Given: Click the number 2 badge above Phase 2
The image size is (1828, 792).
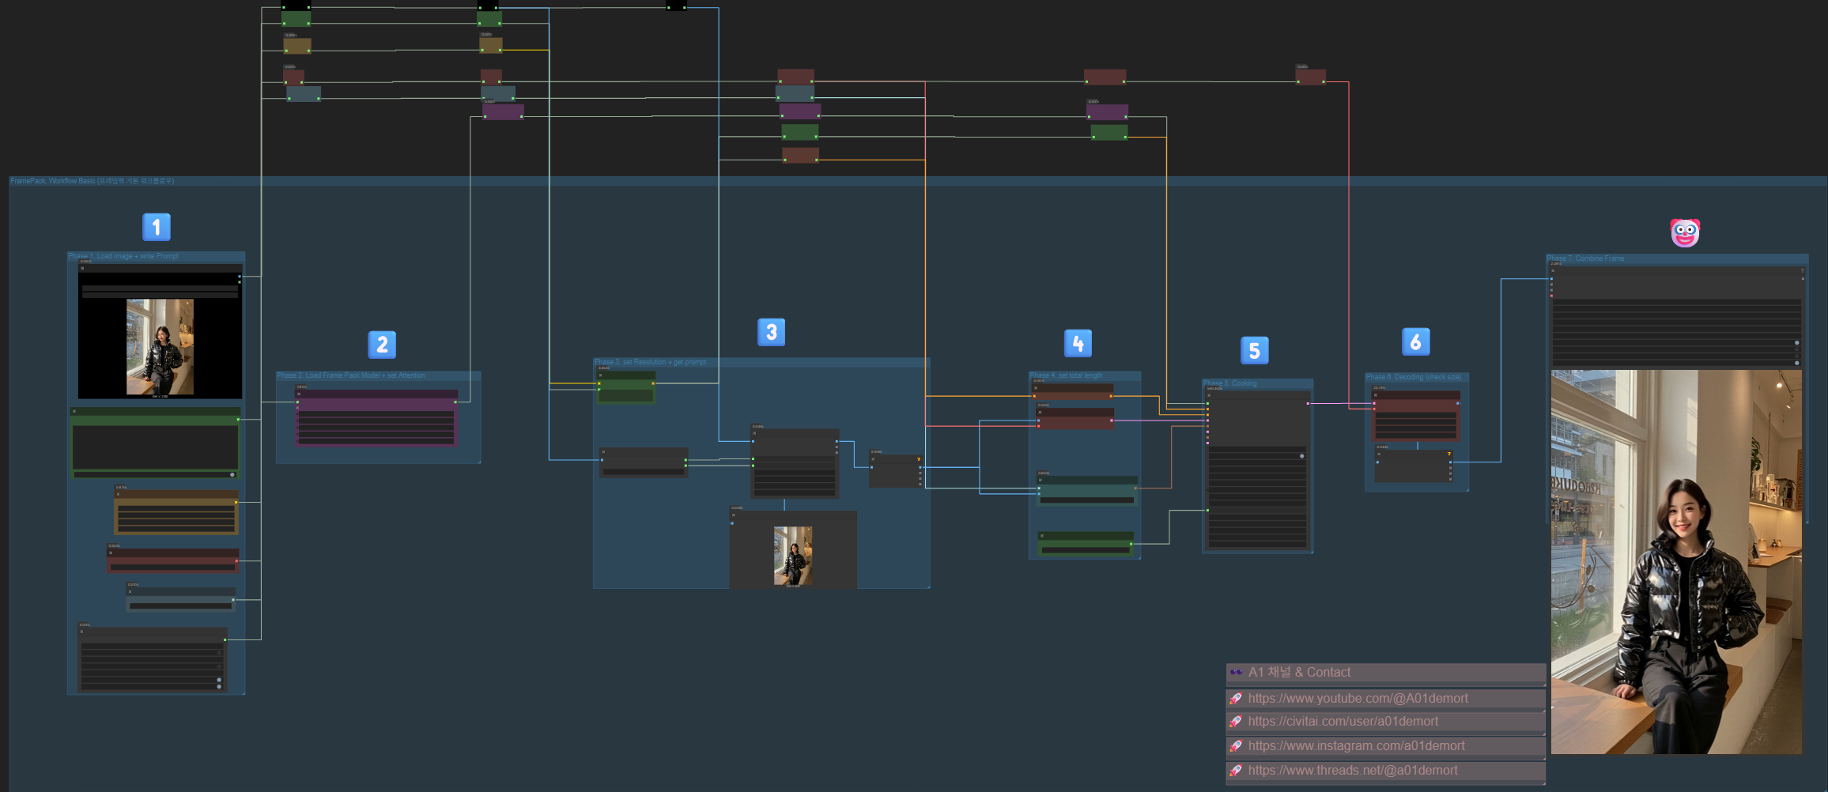Looking at the screenshot, I should tap(382, 345).
